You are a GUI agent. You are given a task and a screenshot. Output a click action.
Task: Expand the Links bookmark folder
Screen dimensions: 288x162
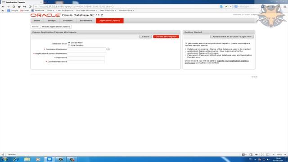(x=50, y=10)
